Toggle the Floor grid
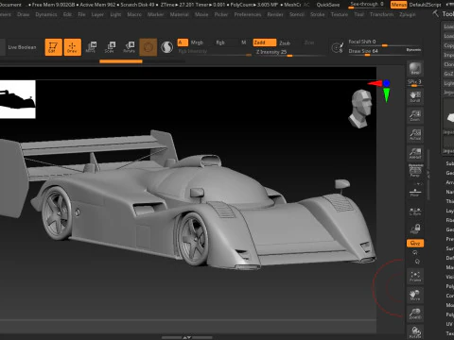The image size is (454, 340). [x=415, y=192]
